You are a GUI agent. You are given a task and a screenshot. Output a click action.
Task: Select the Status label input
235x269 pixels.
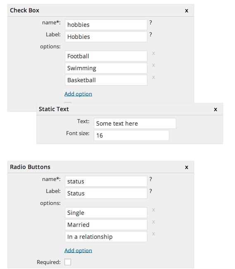click(x=106, y=193)
